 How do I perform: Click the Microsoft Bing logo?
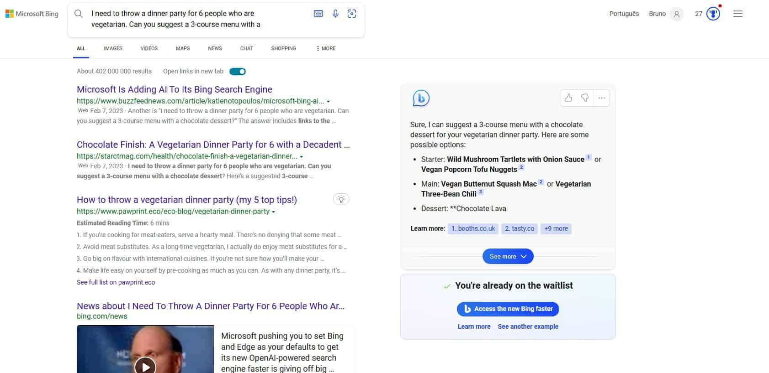pos(32,14)
